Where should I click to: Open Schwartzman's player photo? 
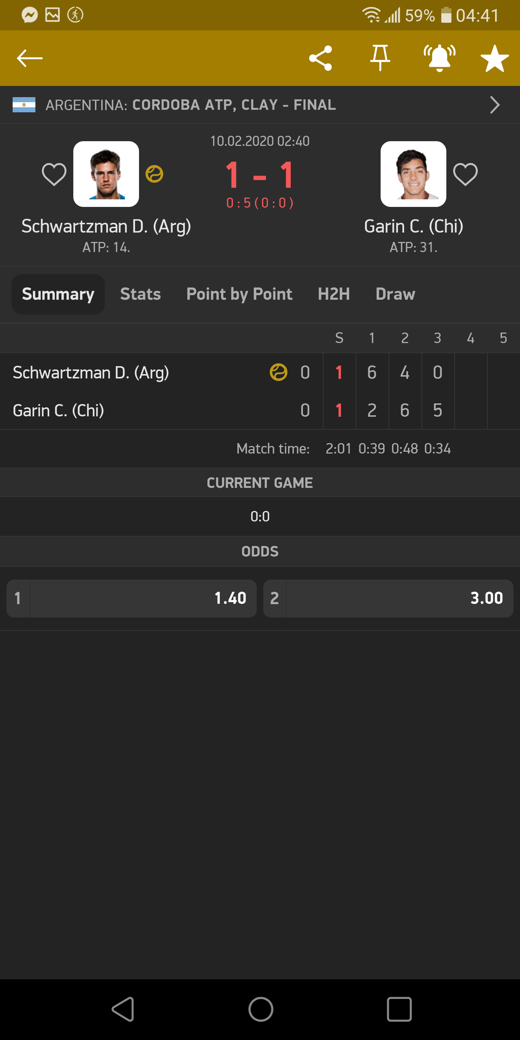pyautogui.click(x=106, y=174)
